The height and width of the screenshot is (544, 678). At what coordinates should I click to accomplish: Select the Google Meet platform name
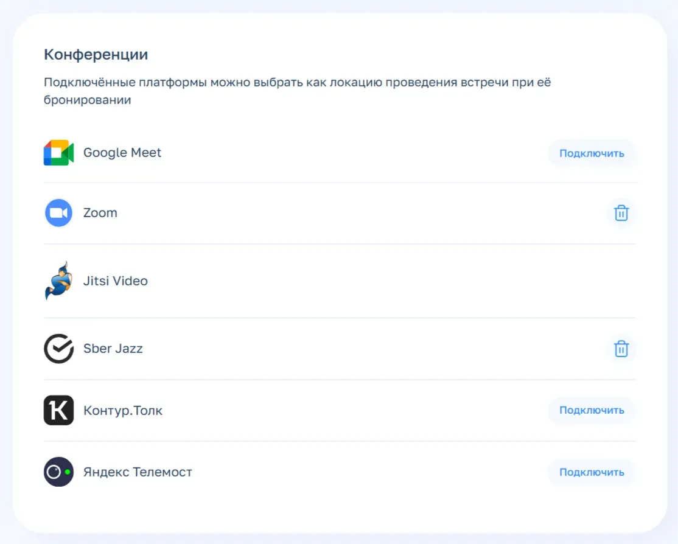(122, 153)
